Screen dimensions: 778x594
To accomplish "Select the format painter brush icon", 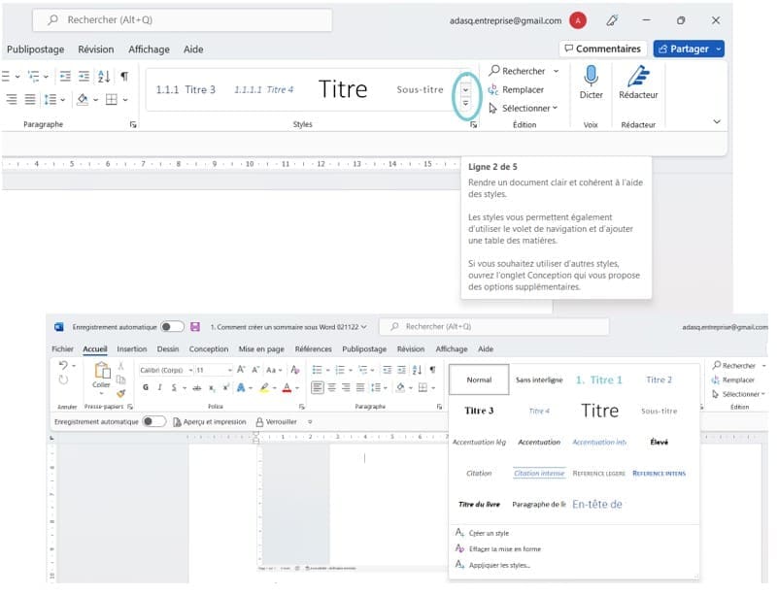I will pos(120,393).
